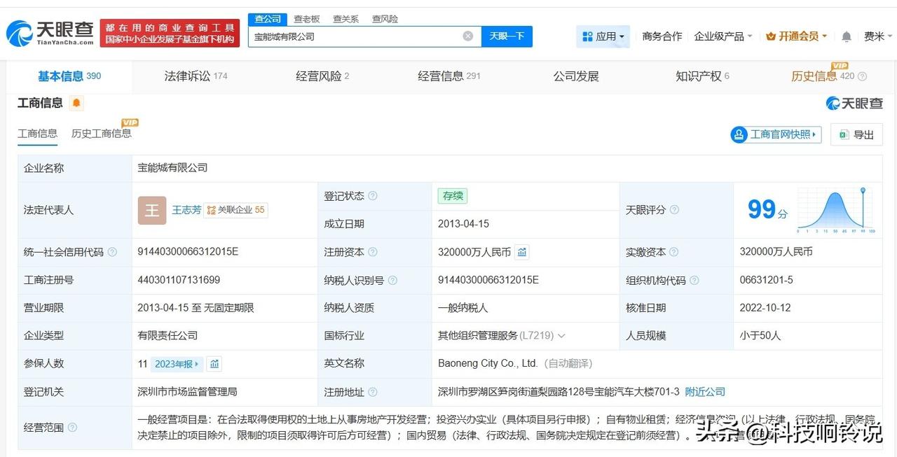Expand 国标行业 classification chevron

pos(561,336)
